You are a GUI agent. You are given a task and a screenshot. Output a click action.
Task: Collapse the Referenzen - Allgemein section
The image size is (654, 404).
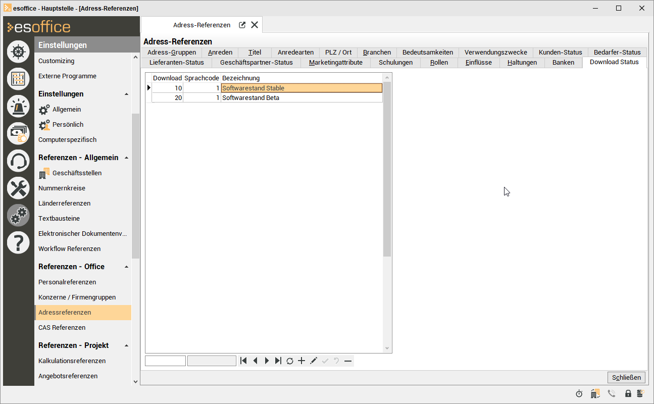click(x=126, y=158)
